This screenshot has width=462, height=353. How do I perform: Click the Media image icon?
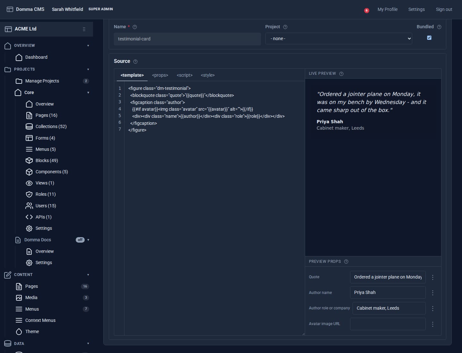pos(19,298)
